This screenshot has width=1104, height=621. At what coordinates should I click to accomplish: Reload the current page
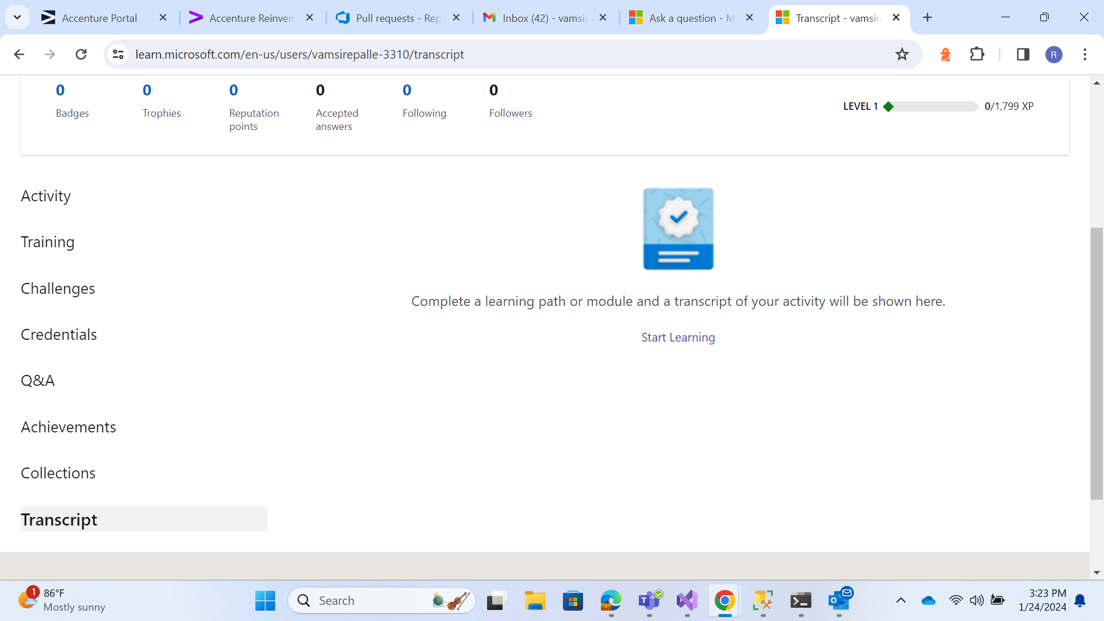[x=81, y=54]
